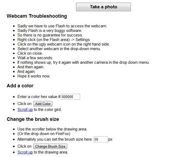Click the 'Right click (on the Flash area)' line

pos(54,39)
